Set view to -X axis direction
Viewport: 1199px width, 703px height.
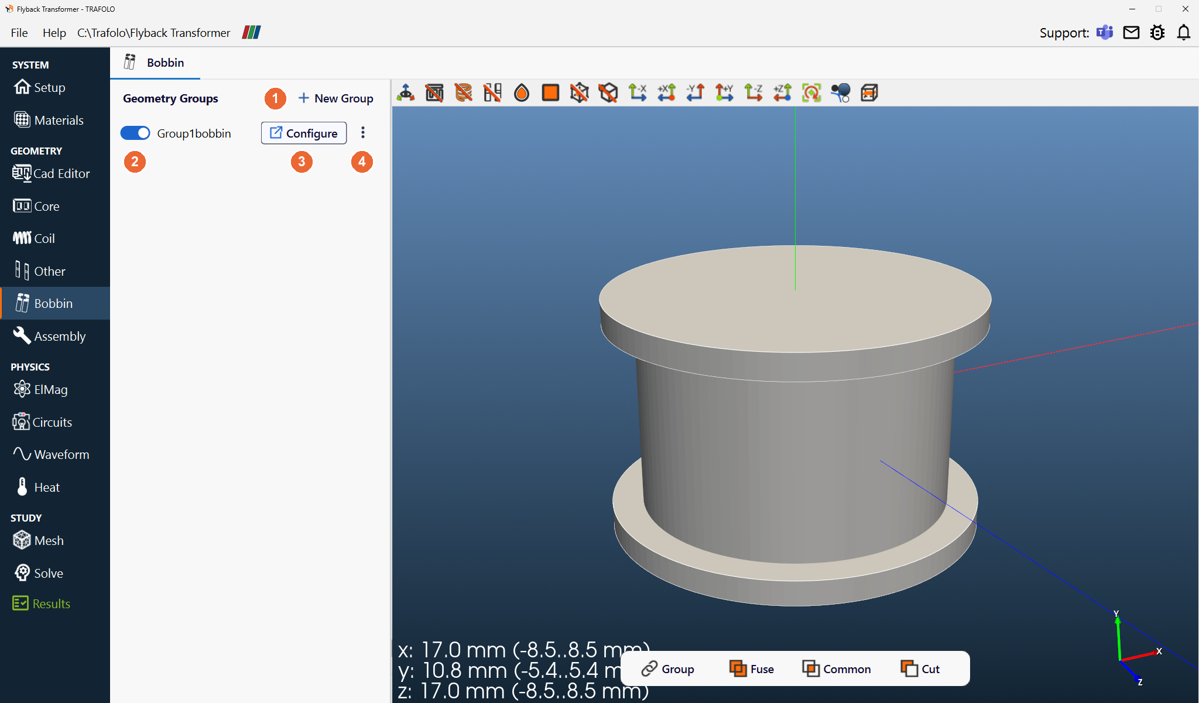tap(638, 92)
